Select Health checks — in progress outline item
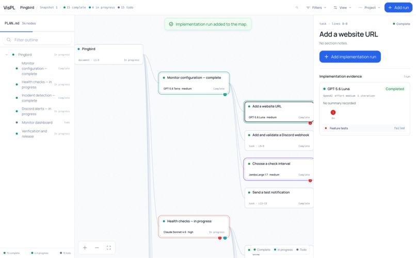The width and height of the screenshot is (416, 258). 37,84
